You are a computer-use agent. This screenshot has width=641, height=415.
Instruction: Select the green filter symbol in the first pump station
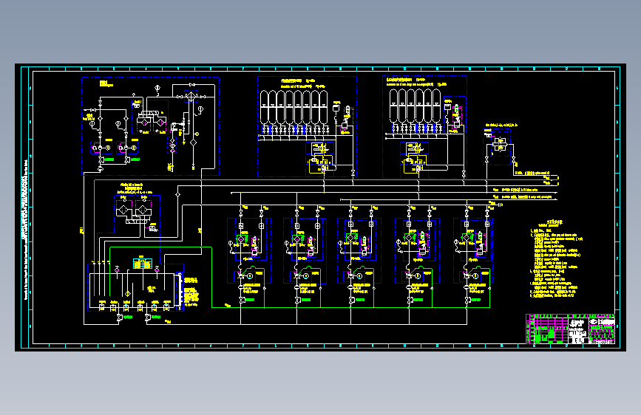[241, 239]
